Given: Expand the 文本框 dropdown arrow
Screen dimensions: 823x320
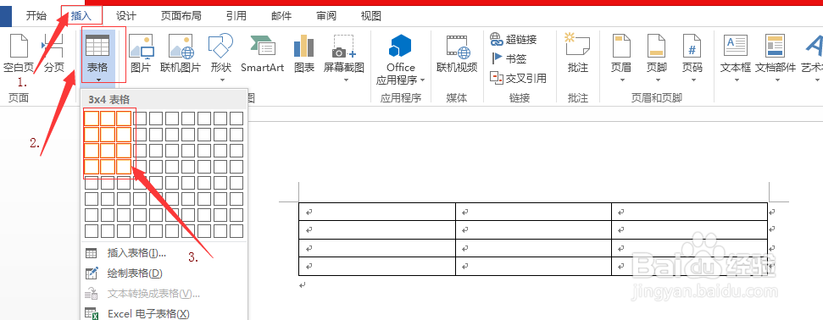Looking at the screenshot, I should (737, 80).
